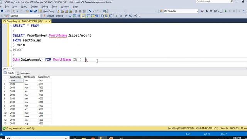
Task: Switch output to Results to Text
Action: [102, 16]
